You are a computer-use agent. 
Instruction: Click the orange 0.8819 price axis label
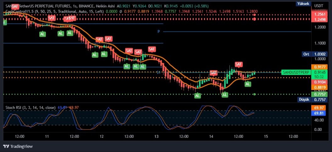320,87
